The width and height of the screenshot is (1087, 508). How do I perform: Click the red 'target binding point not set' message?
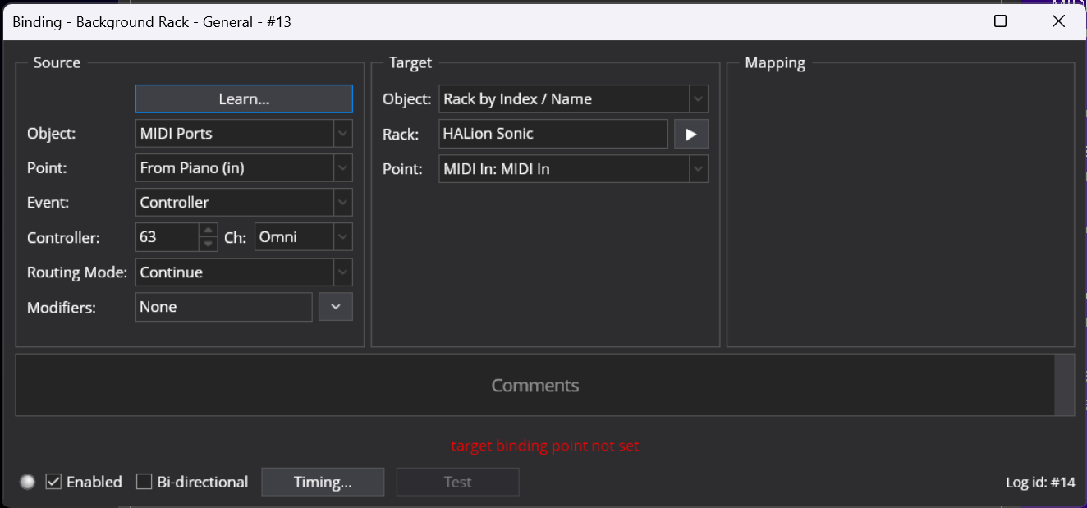click(x=545, y=446)
